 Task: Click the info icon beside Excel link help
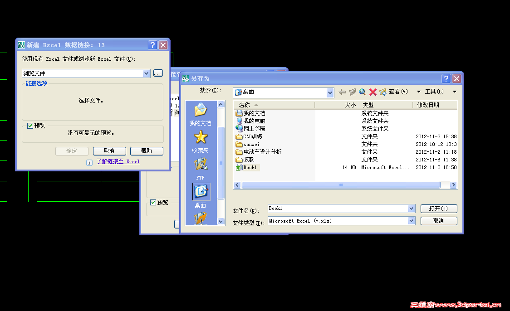tap(89, 162)
